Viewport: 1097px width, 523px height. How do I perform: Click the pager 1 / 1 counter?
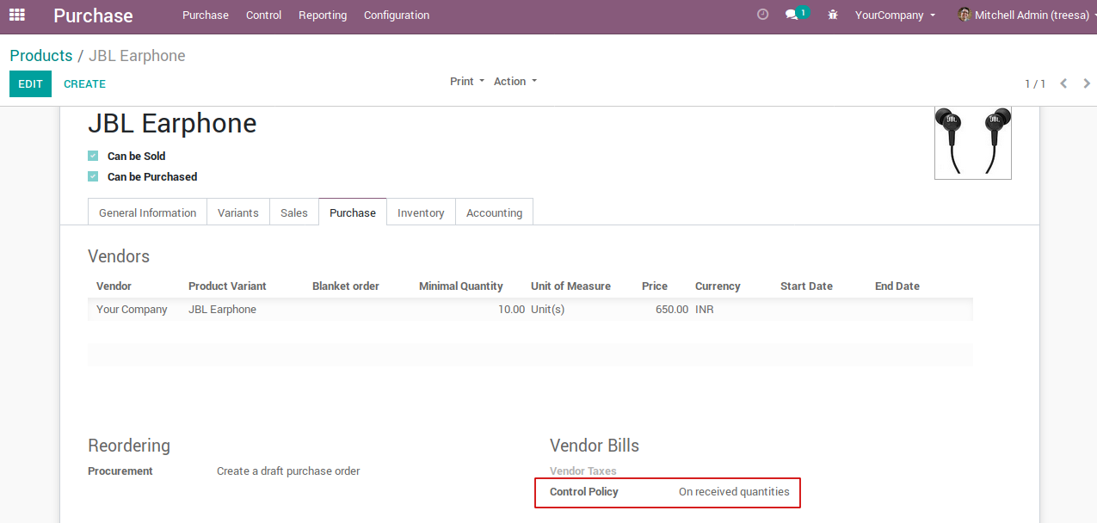[1035, 83]
